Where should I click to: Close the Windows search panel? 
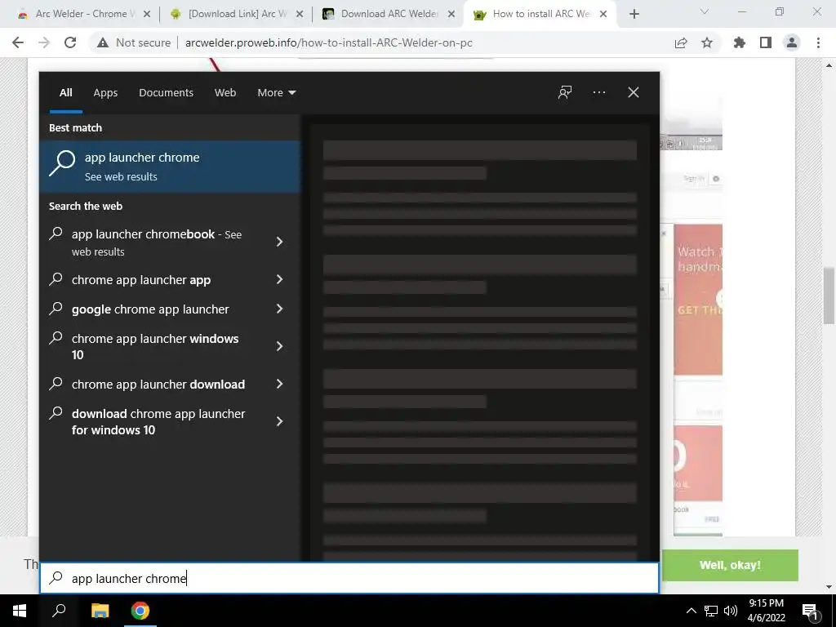(633, 93)
